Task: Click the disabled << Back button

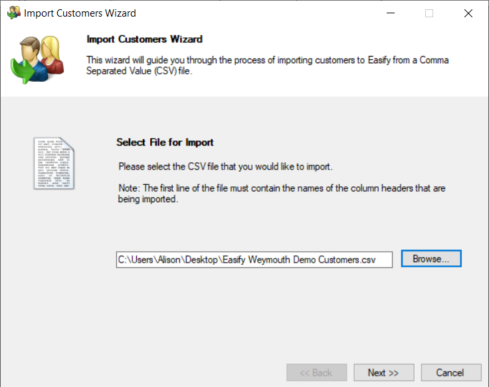Action: click(316, 372)
